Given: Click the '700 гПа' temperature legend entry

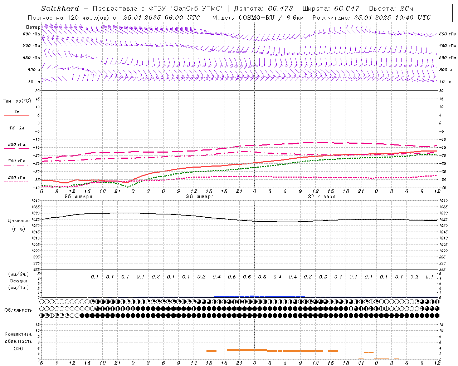Looking at the screenshot, I should [16, 161].
